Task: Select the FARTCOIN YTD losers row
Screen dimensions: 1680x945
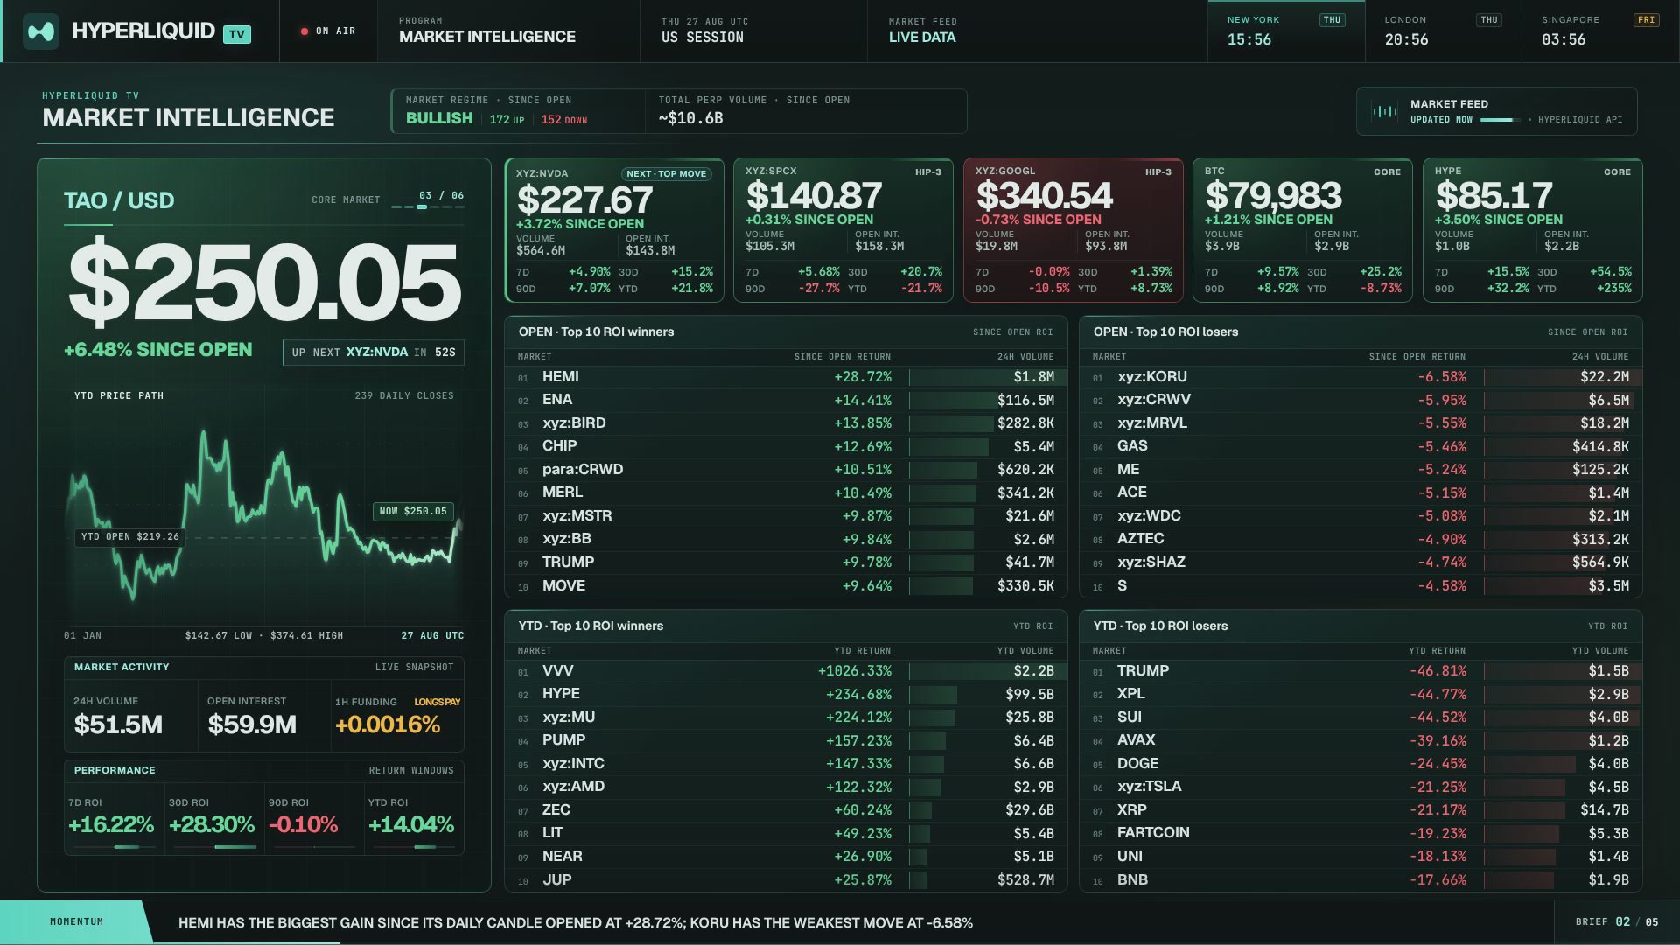Action: (1361, 833)
